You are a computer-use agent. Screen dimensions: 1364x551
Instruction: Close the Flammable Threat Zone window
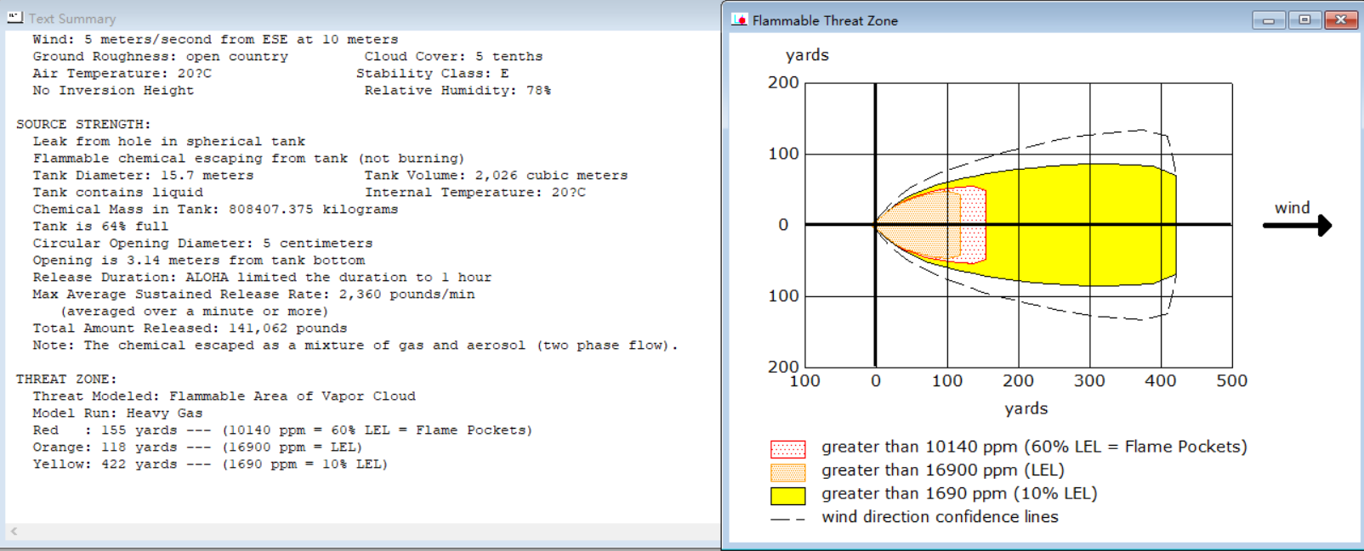click(x=1341, y=20)
